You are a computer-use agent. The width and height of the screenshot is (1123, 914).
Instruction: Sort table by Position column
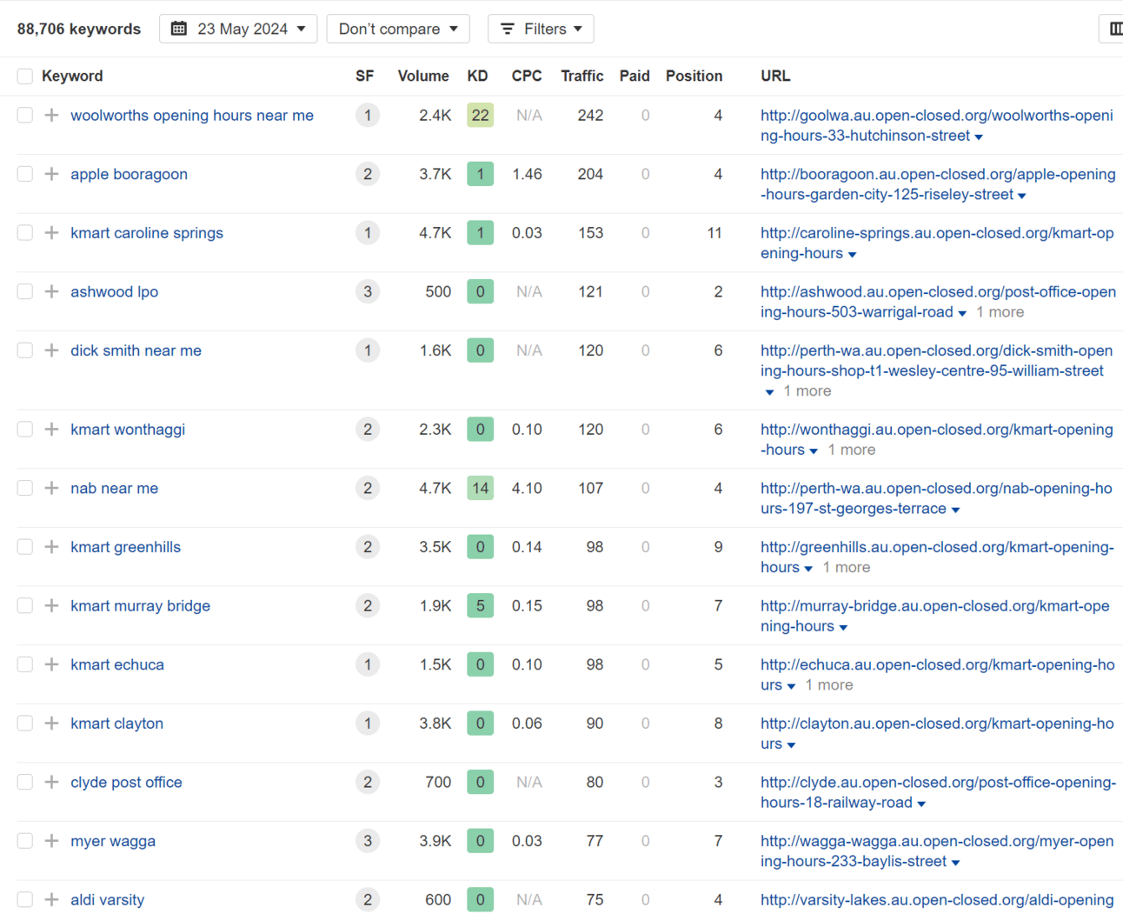coord(694,77)
